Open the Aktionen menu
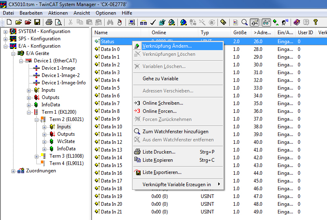Image resolution: width=327 pixels, height=220 pixels. coord(58,13)
